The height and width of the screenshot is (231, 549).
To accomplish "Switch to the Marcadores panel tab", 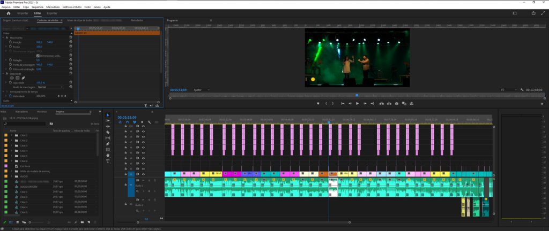I will pyautogui.click(x=21, y=112).
